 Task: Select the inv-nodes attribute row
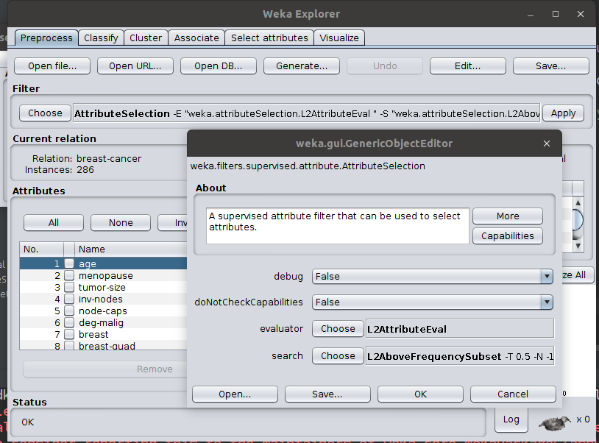(x=103, y=299)
